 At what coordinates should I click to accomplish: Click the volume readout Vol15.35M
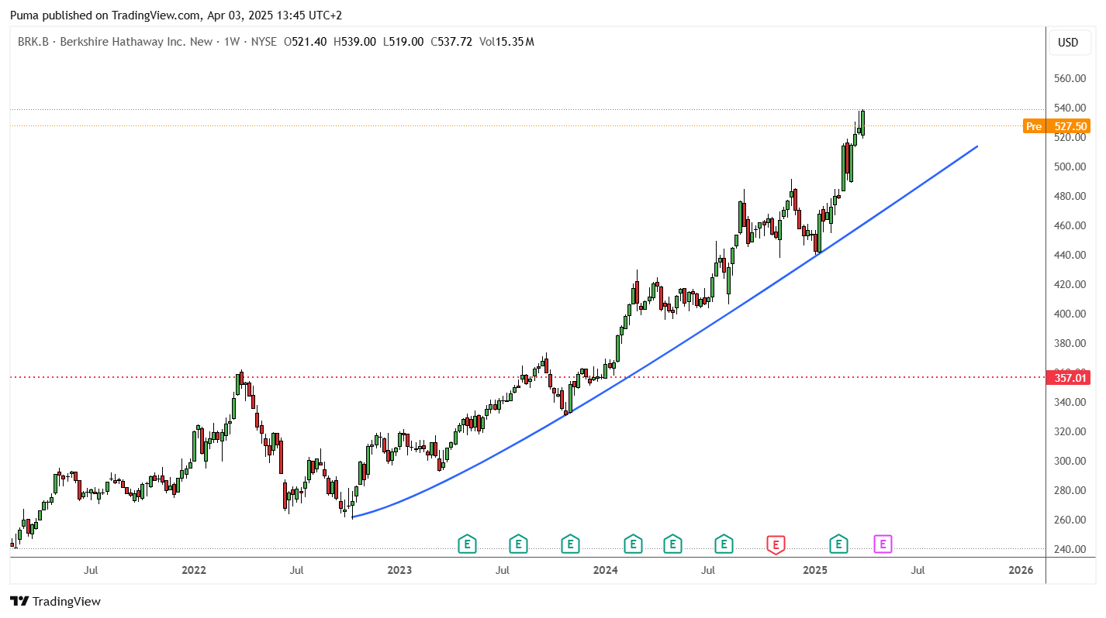pyautogui.click(x=506, y=42)
